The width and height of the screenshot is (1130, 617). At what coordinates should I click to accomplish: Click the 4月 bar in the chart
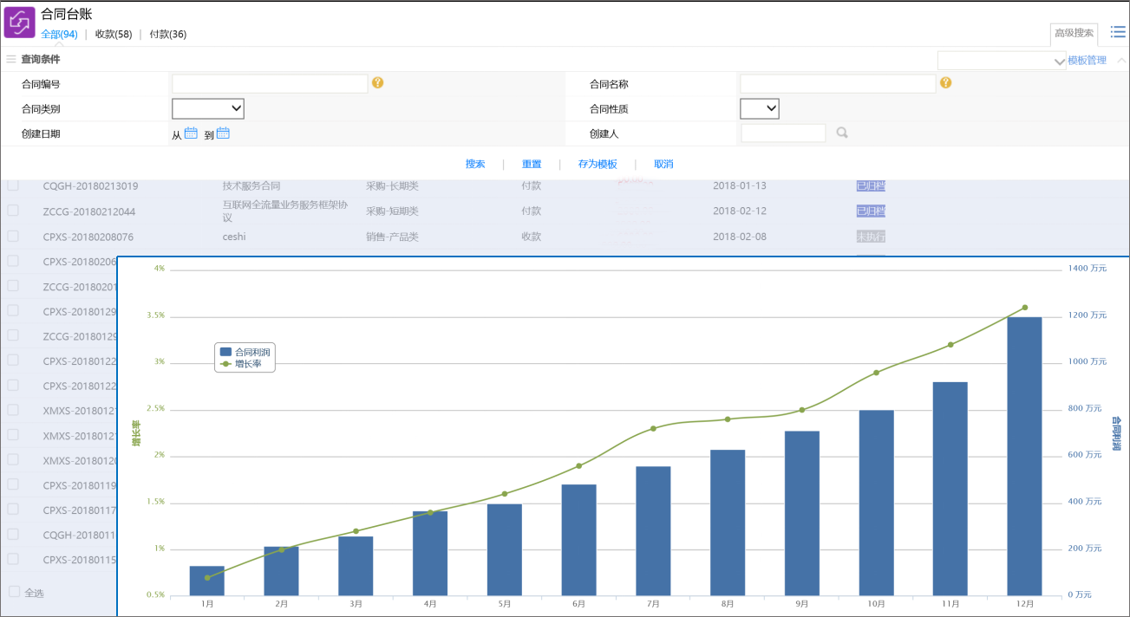430,553
